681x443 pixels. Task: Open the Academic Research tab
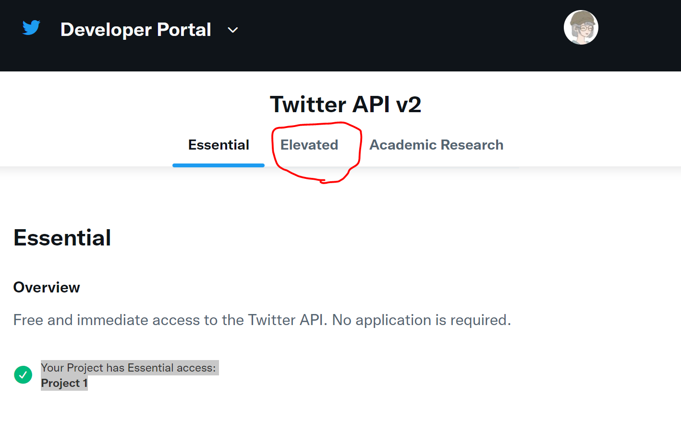click(436, 145)
